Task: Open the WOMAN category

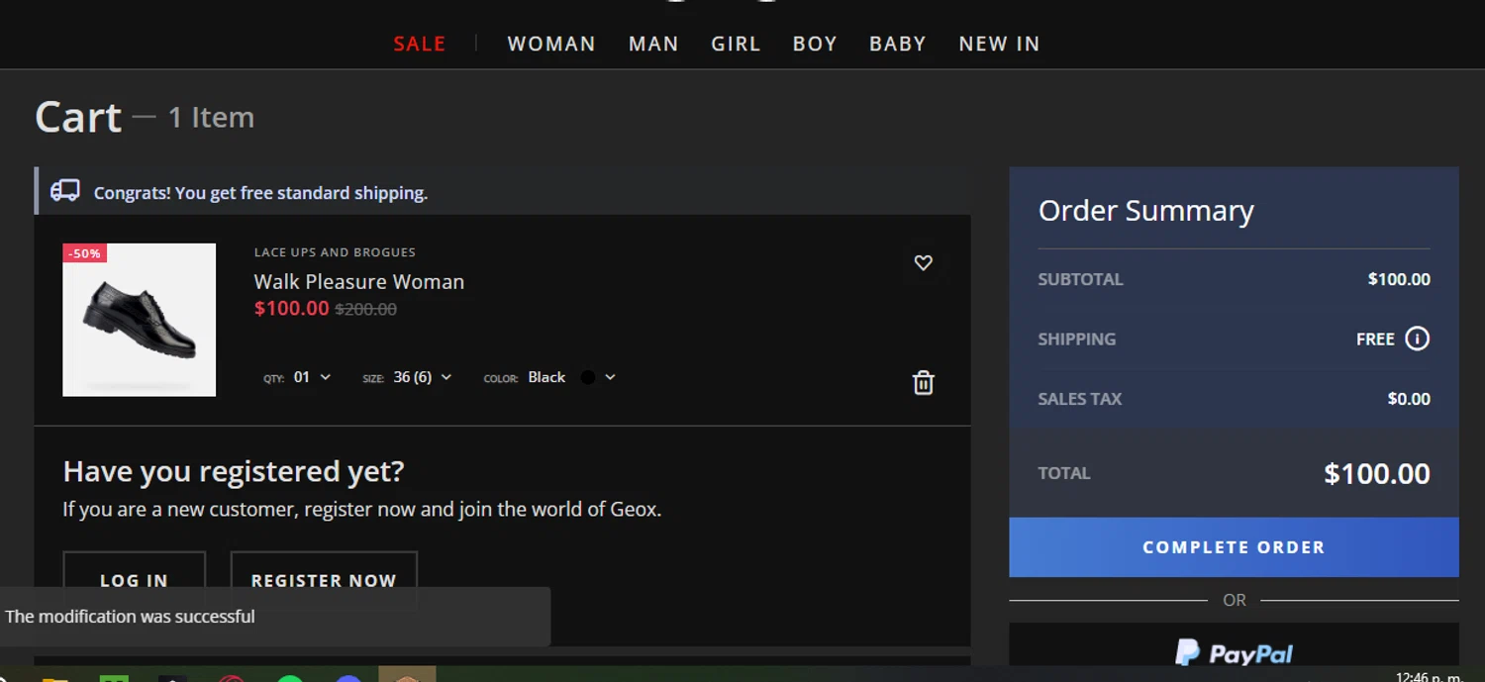Action: pos(551,44)
